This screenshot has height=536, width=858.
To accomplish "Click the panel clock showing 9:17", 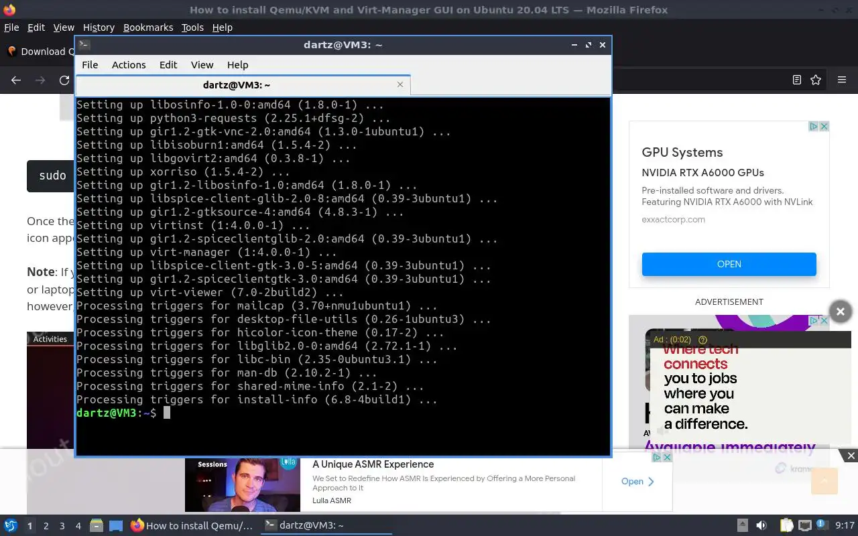I will tap(845, 526).
